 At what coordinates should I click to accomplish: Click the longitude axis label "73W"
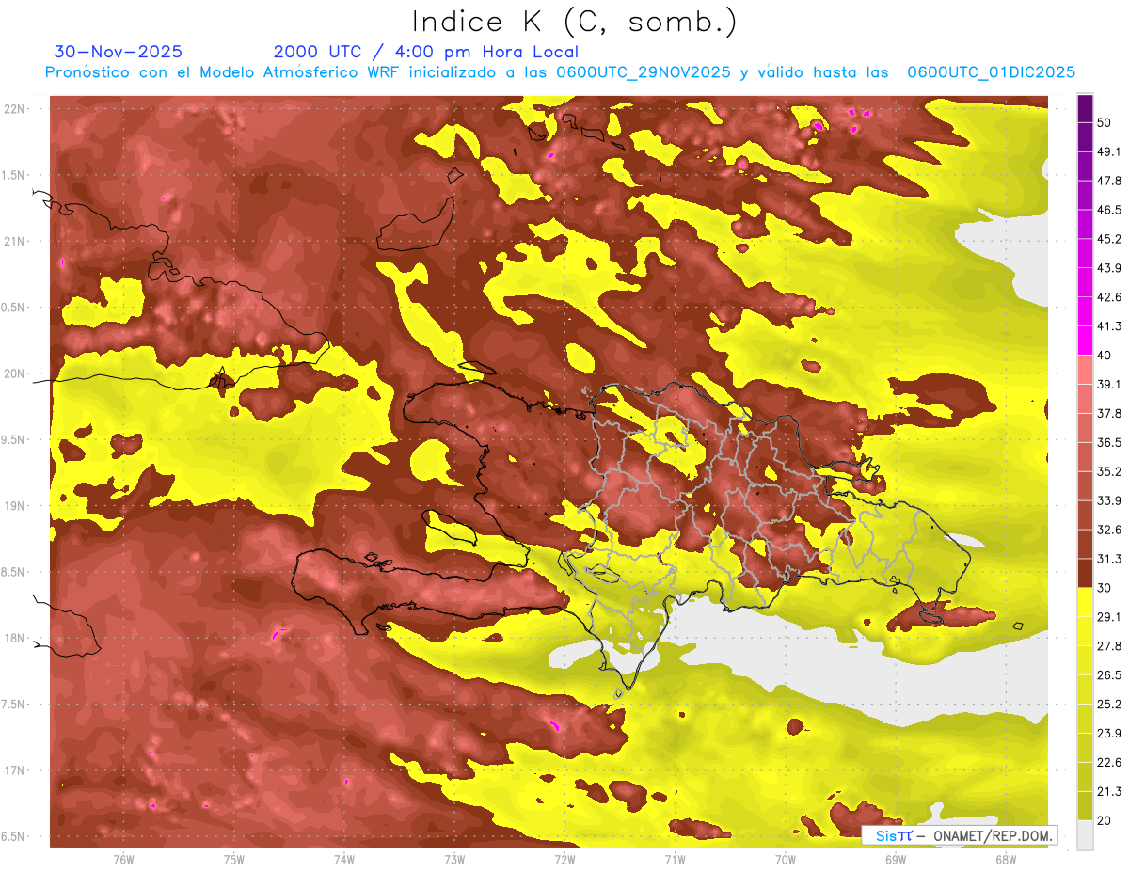point(454,859)
